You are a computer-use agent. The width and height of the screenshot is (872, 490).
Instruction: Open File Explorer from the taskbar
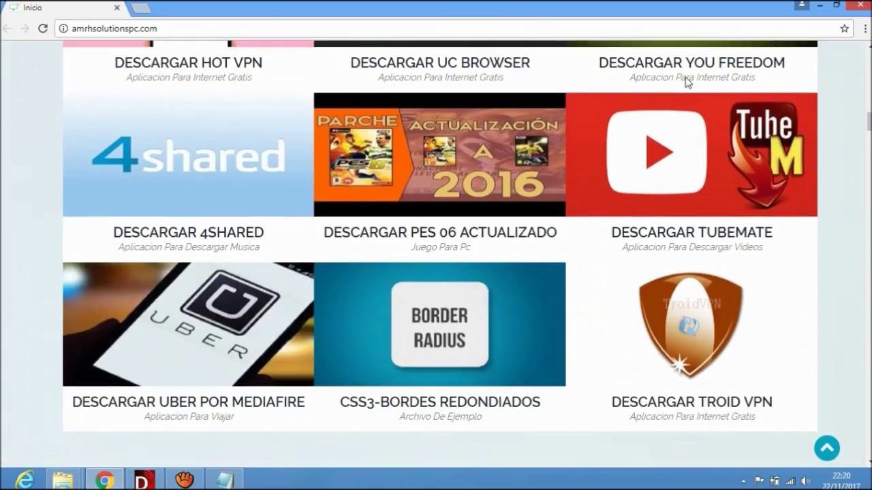click(63, 480)
